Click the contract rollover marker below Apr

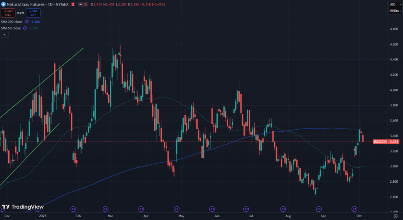[x=141, y=209]
